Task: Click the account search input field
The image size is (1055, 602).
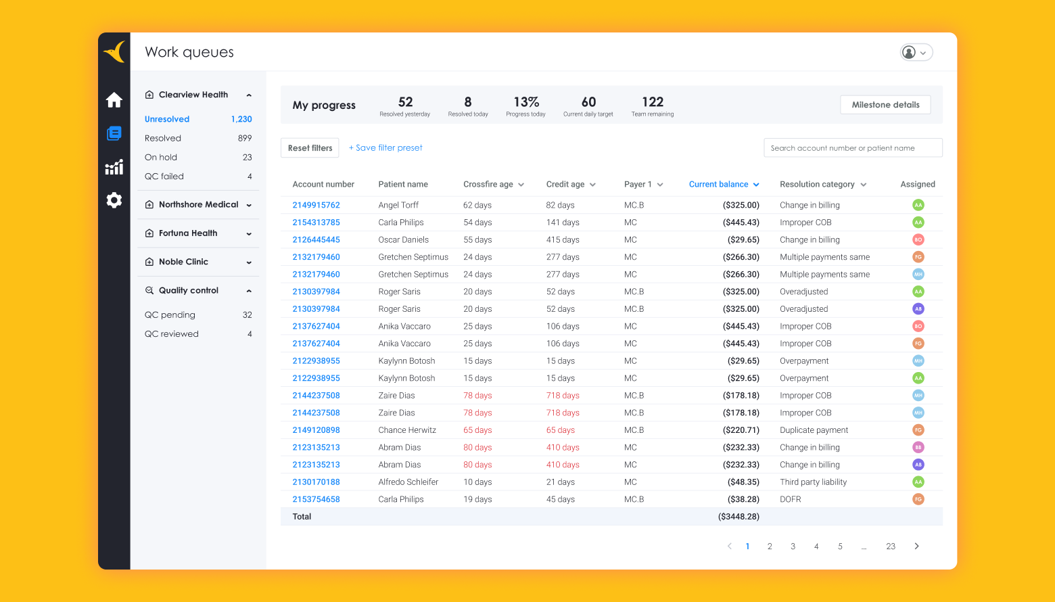Action: [x=852, y=148]
